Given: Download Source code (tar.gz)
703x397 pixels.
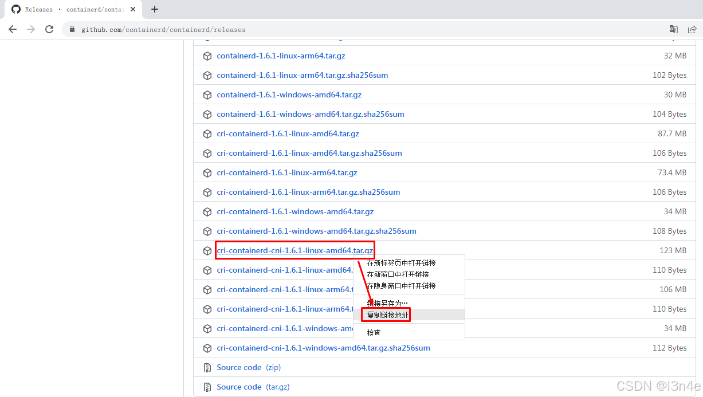Looking at the screenshot, I should [253, 387].
